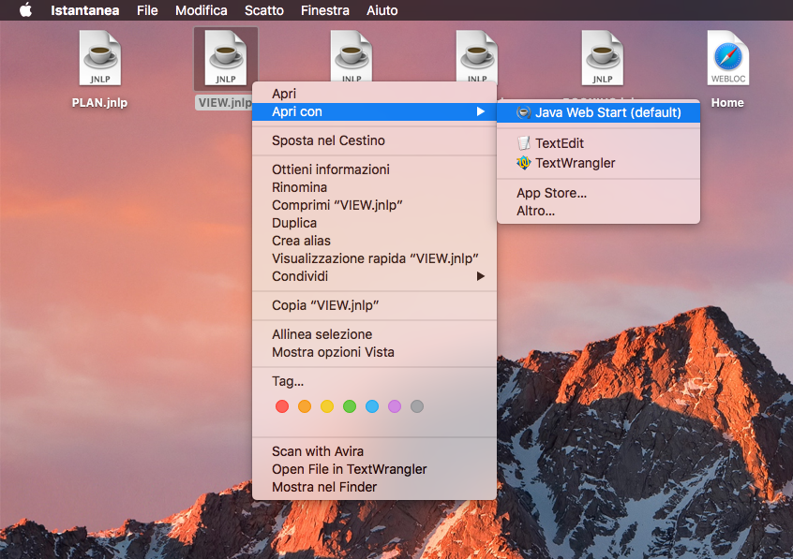Viewport: 793px width, 559px height.
Task: Expand the Apri con submenu arrow
Action: click(x=481, y=111)
